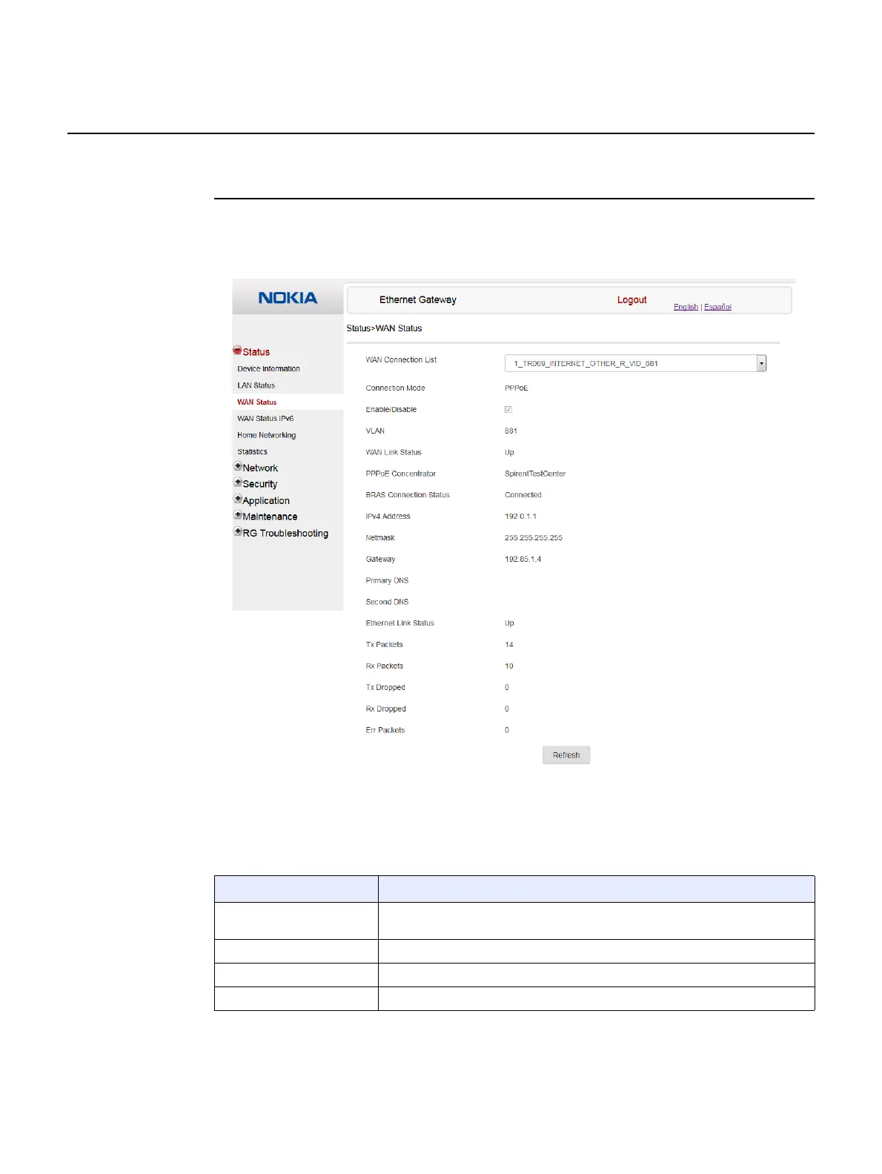
Task: Select the netmask 255.255.255.255 value
Action: point(534,538)
